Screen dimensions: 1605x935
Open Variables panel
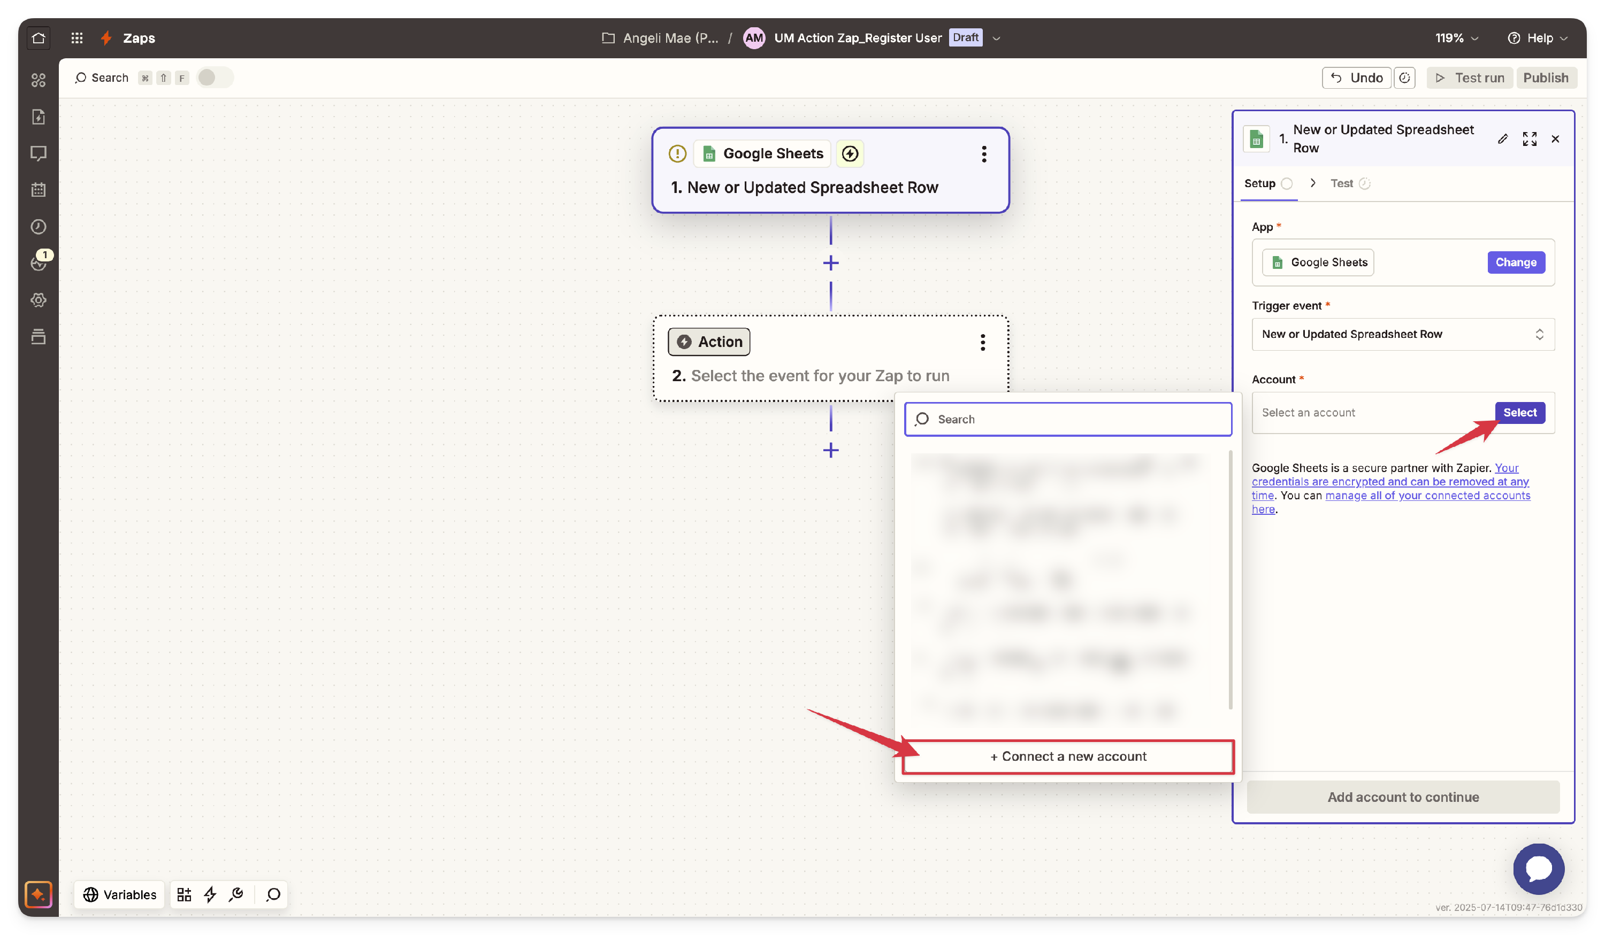click(x=120, y=894)
